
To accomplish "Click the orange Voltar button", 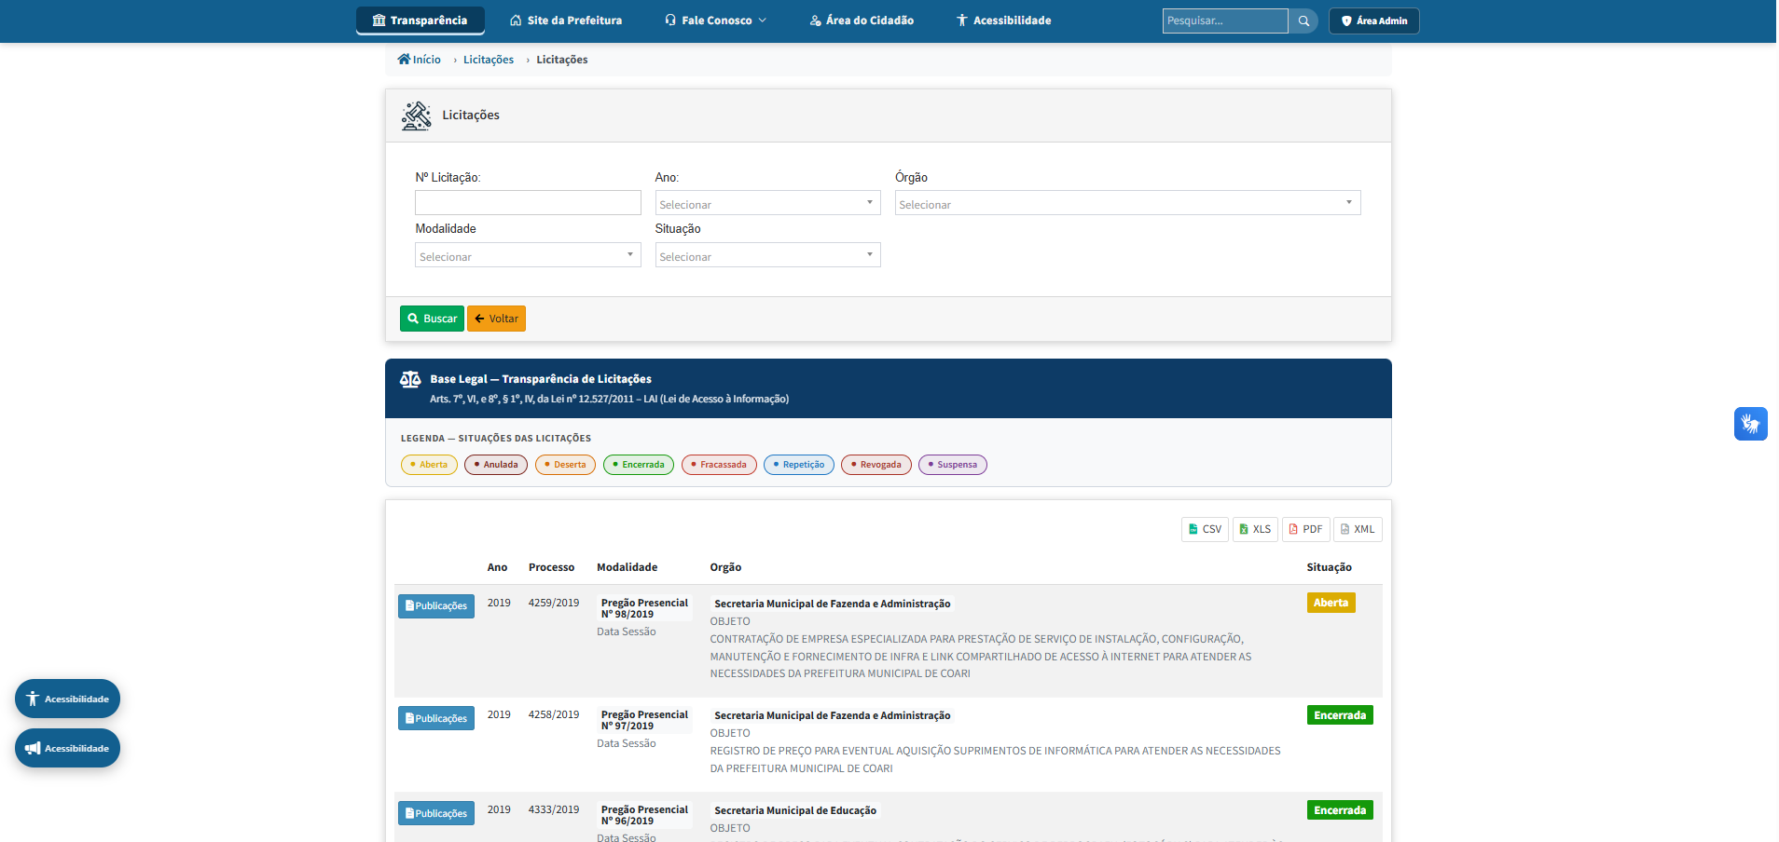I will (496, 319).
